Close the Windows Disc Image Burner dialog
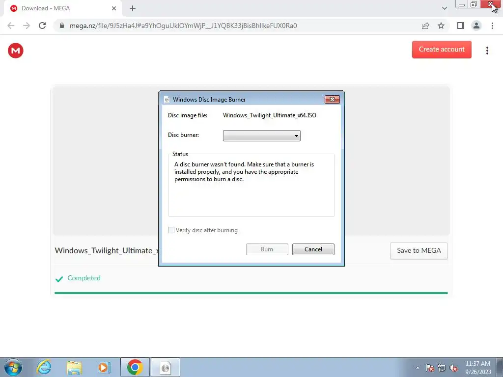Image resolution: width=503 pixels, height=377 pixels. 332,99
